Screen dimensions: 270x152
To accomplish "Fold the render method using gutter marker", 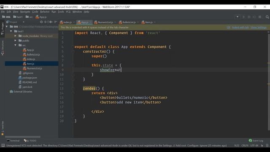I will [73, 88].
